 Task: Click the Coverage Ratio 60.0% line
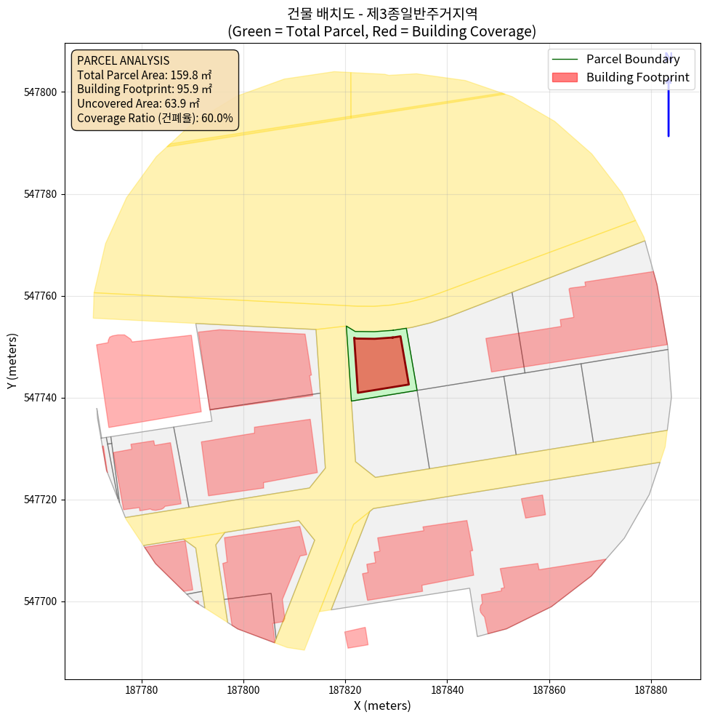[x=155, y=118]
